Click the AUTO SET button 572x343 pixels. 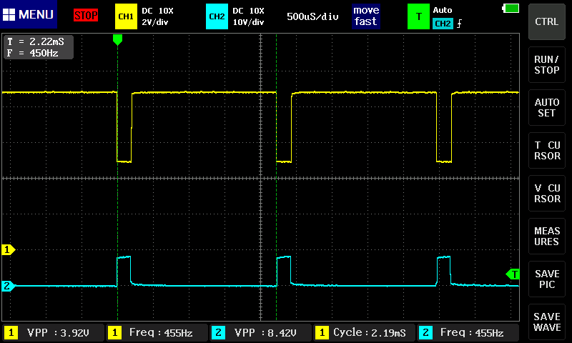[546, 107]
